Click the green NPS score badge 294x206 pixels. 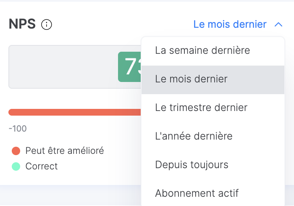[129, 67]
